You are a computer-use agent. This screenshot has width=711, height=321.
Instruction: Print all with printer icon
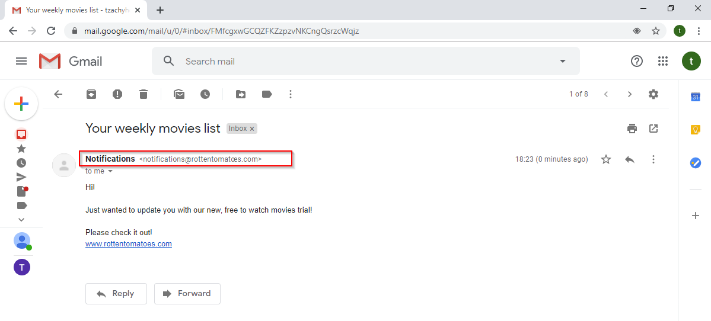point(632,129)
